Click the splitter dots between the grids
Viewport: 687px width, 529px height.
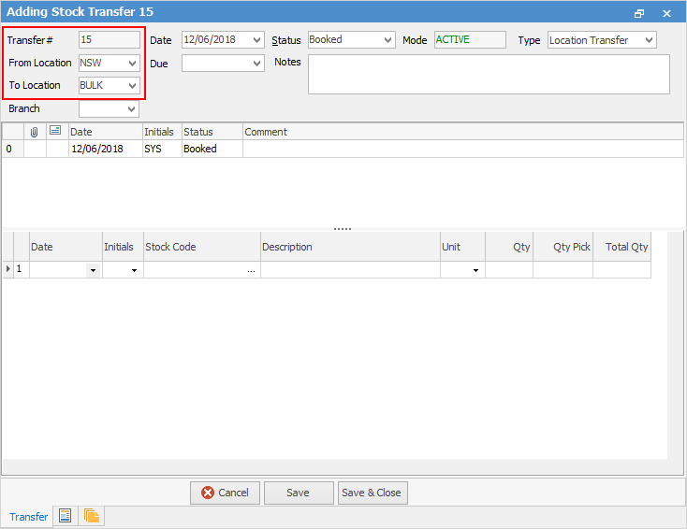[343, 229]
